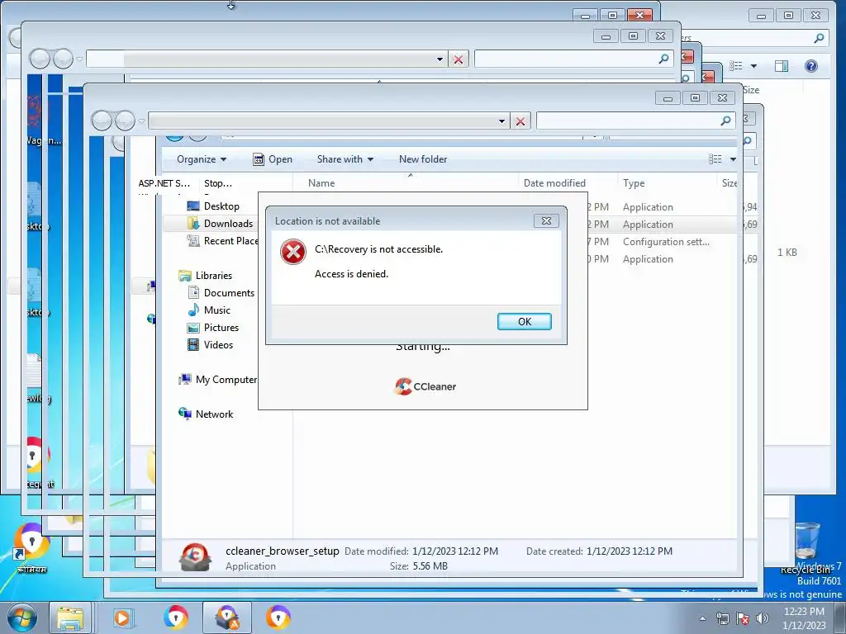Viewport: 846px width, 634px height.
Task: Select Downloads in the navigation pane
Action: 228,223
